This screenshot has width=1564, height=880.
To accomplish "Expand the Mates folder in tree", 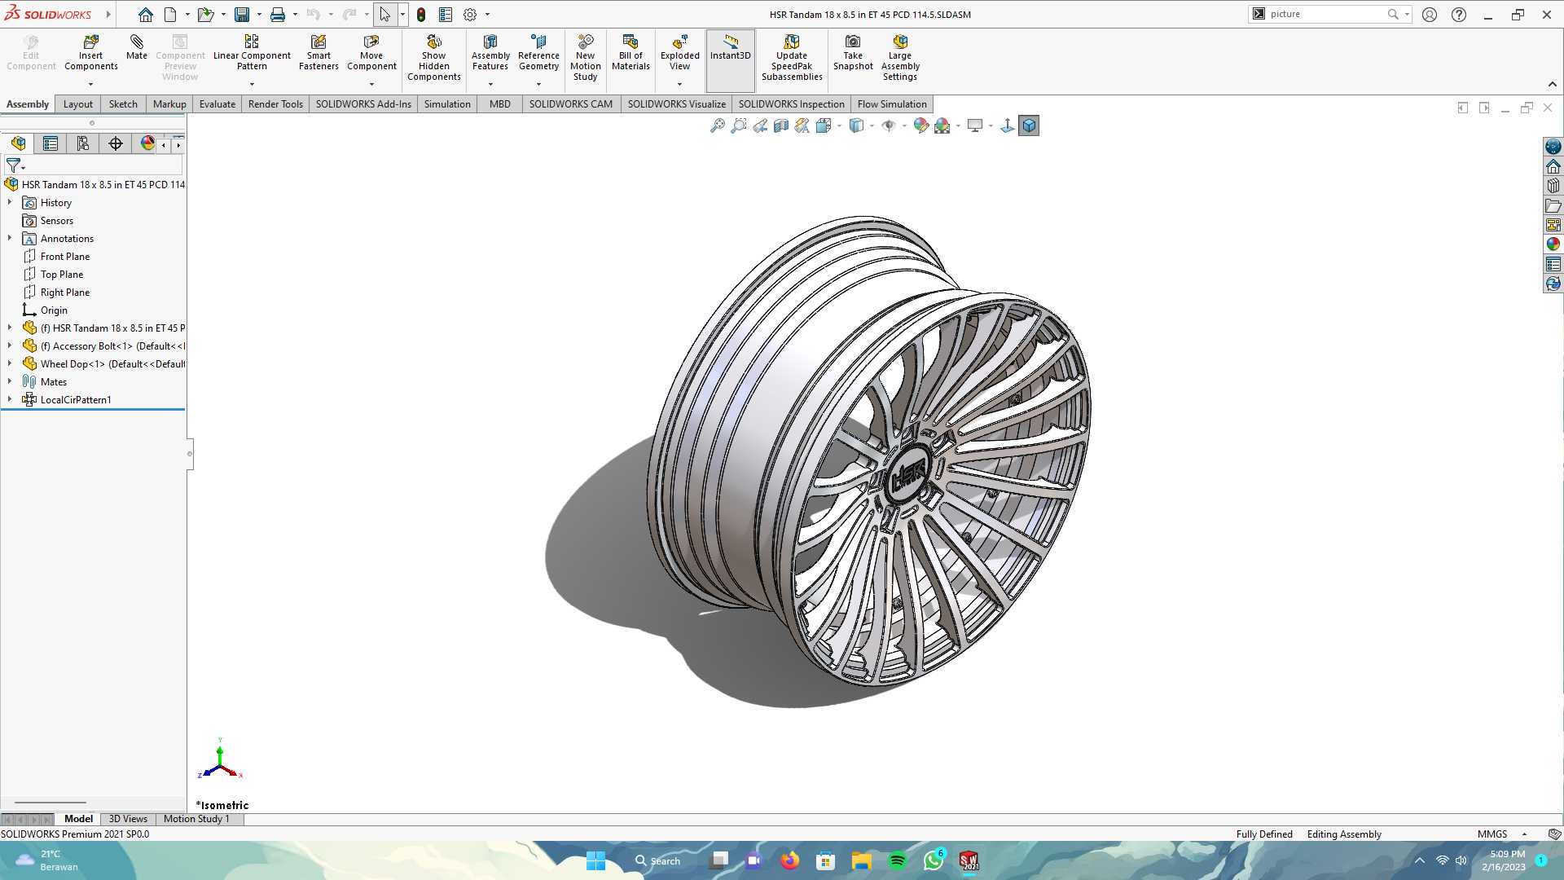I will tap(10, 381).
